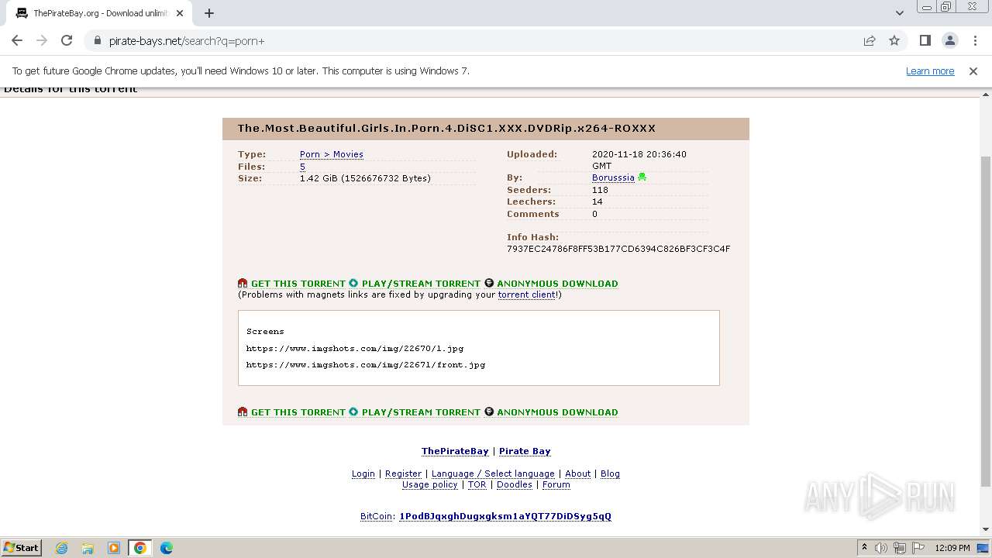This screenshot has width=992, height=558.
Task: Open Chrome three-dot menu
Action: click(975, 40)
